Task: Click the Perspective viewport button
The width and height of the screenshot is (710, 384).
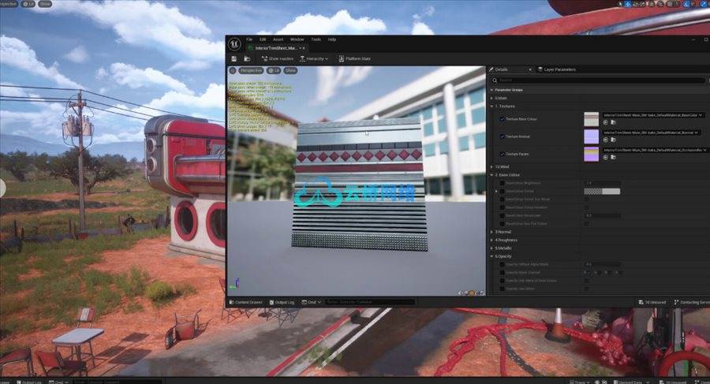Action: (250, 70)
